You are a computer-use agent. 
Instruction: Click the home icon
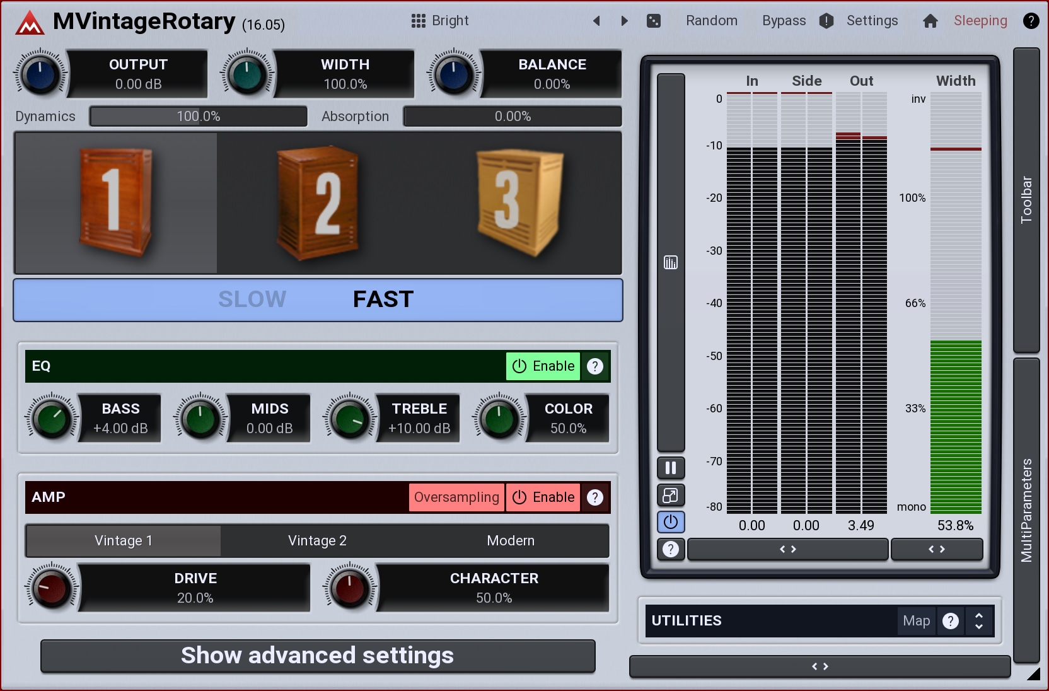[930, 21]
